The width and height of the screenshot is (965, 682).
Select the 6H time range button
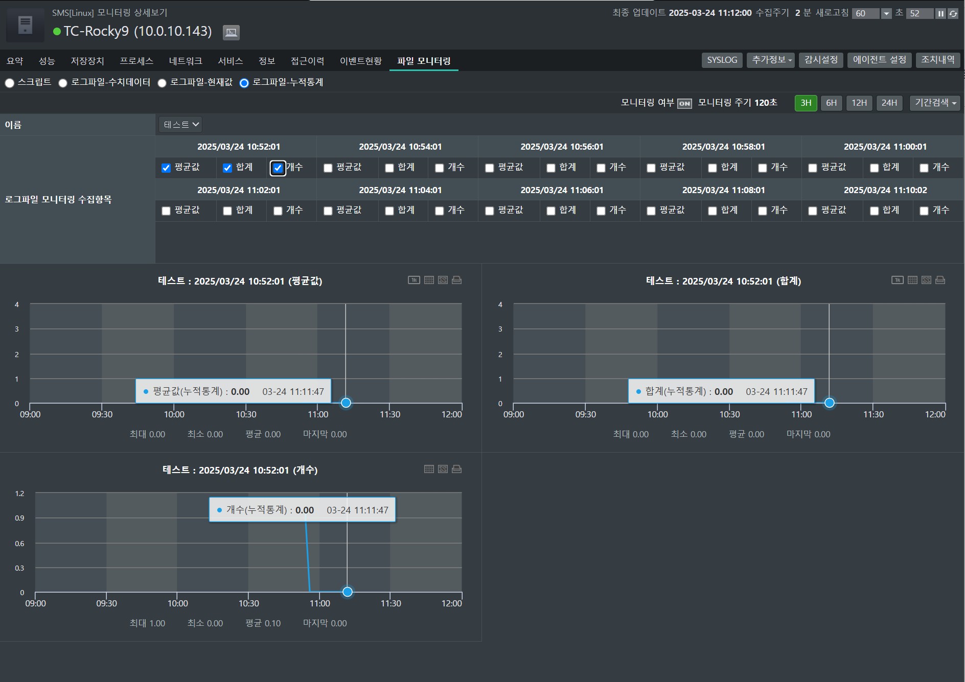(831, 103)
